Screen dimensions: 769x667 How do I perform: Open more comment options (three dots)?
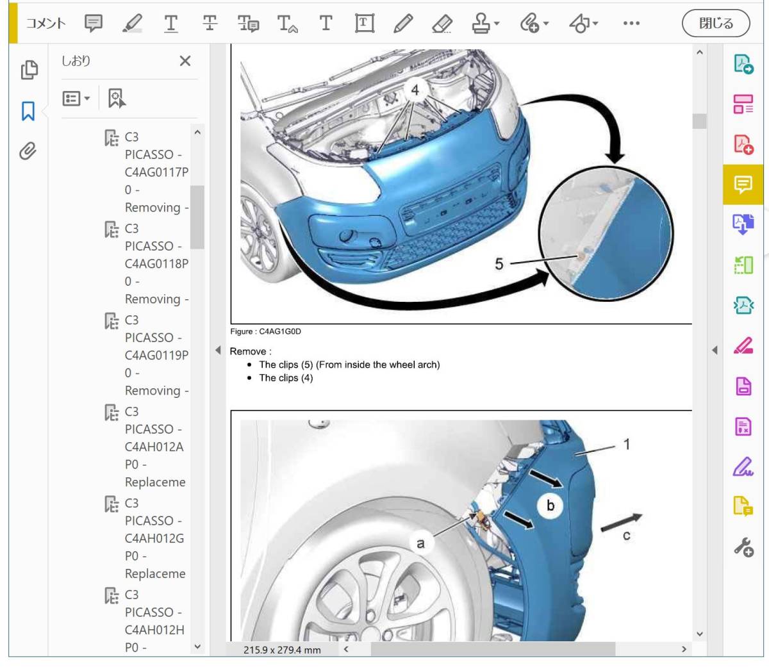(x=631, y=24)
